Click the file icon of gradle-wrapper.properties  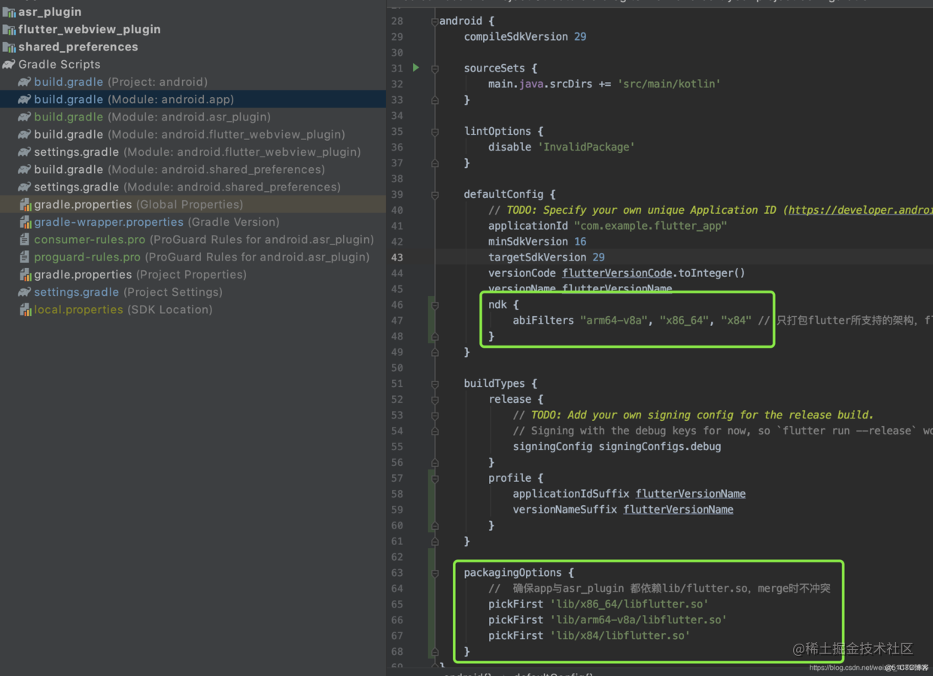click(x=25, y=222)
